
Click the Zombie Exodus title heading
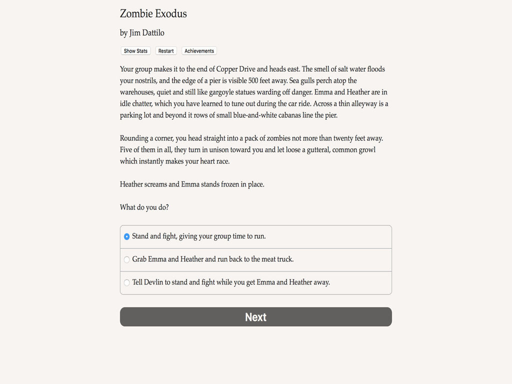(153, 13)
